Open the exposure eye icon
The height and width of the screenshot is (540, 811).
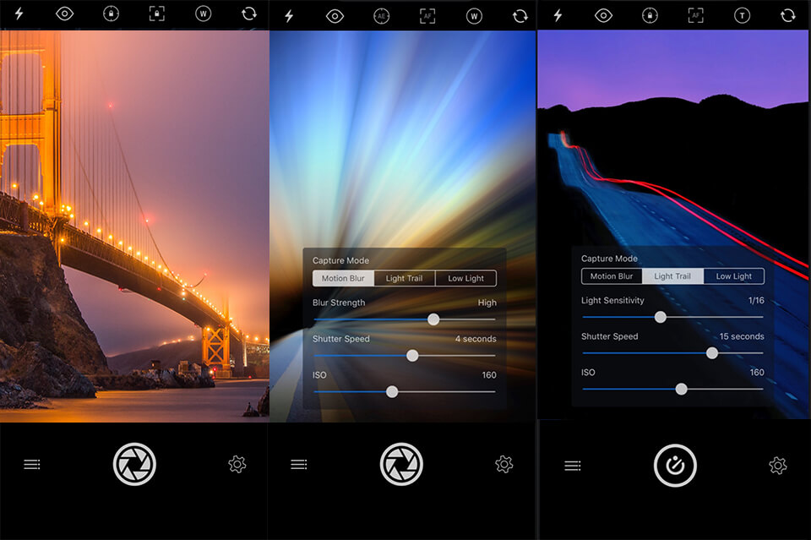point(64,14)
